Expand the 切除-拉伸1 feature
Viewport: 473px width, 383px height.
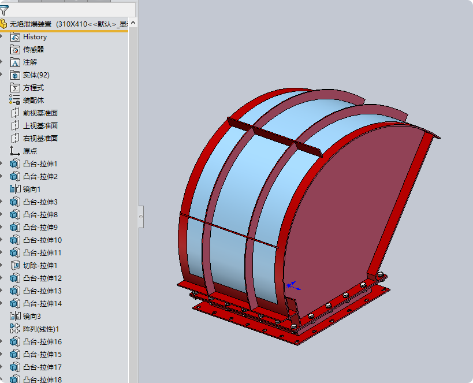pos(1,266)
